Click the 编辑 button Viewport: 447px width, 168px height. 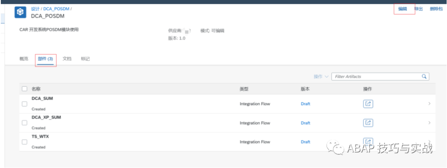[403, 9]
